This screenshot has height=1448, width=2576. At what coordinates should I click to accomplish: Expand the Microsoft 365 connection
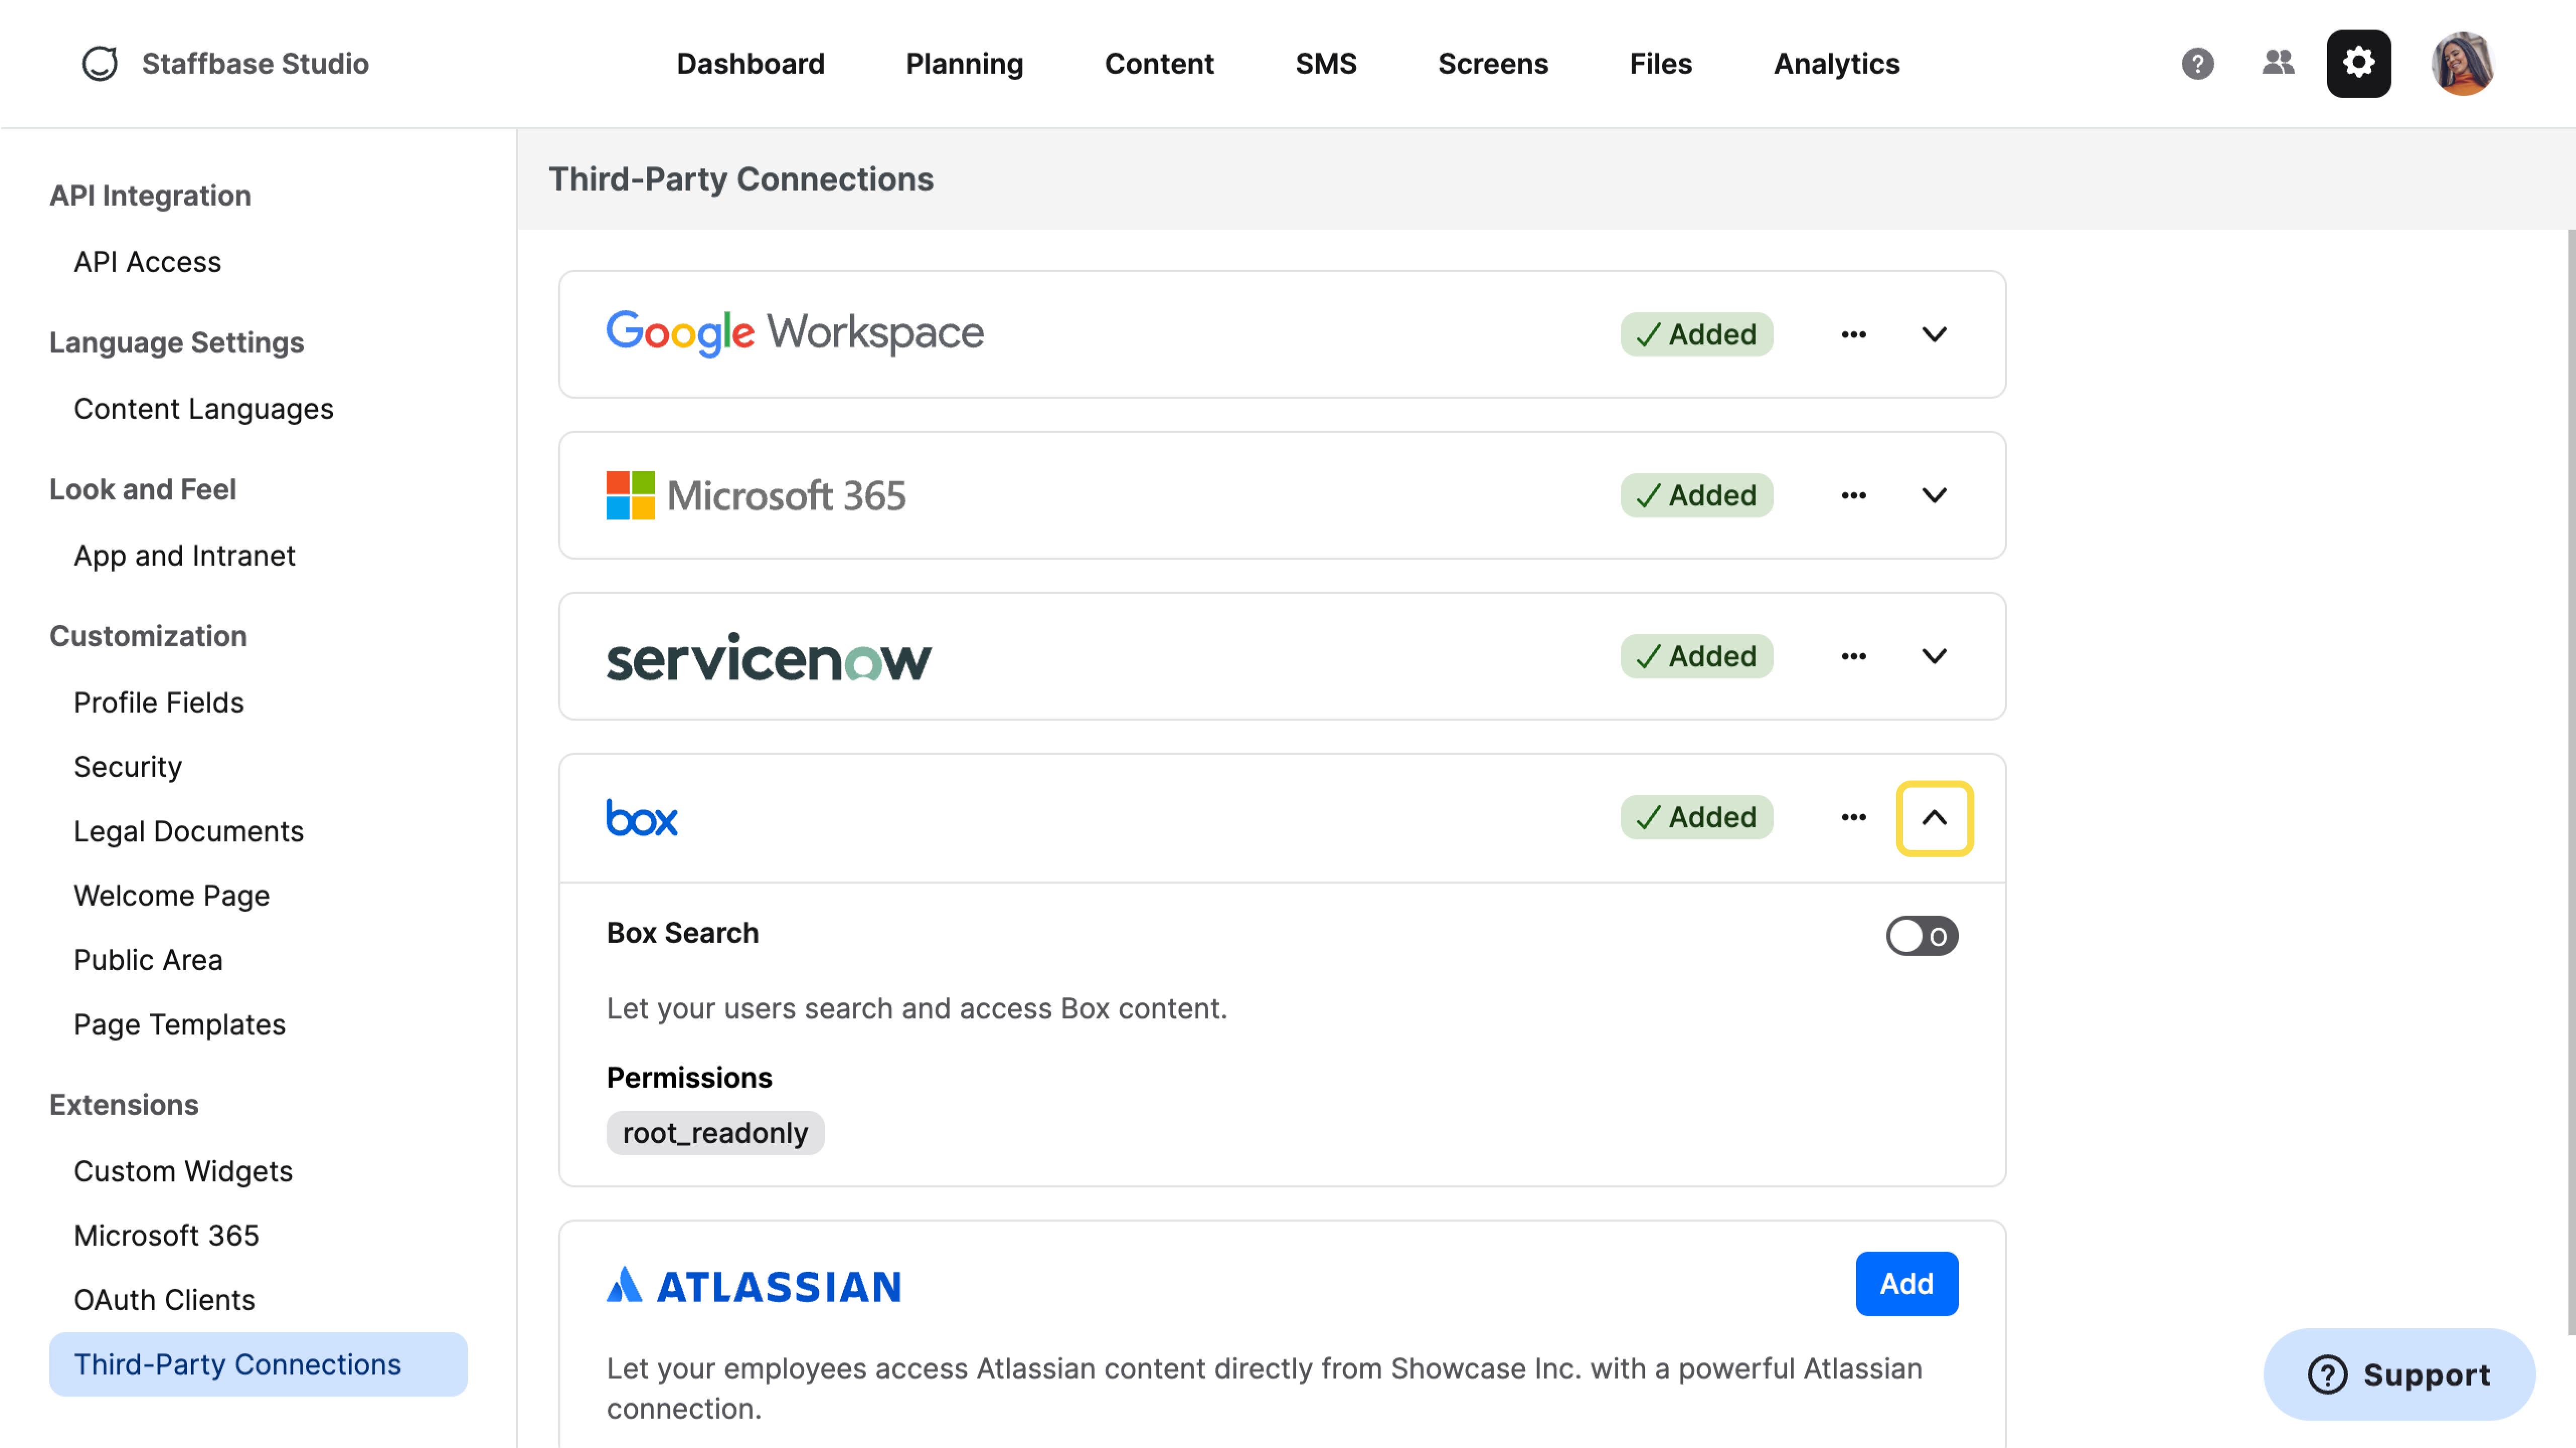(x=1934, y=495)
